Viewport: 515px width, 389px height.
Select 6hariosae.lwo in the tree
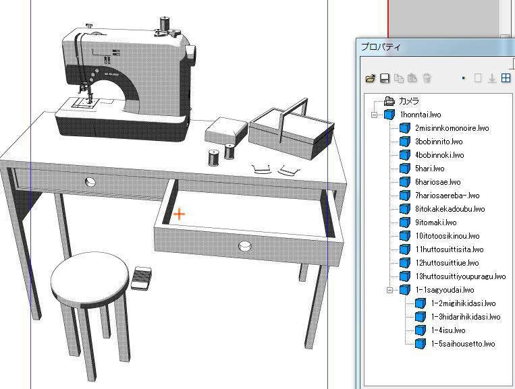click(x=438, y=182)
